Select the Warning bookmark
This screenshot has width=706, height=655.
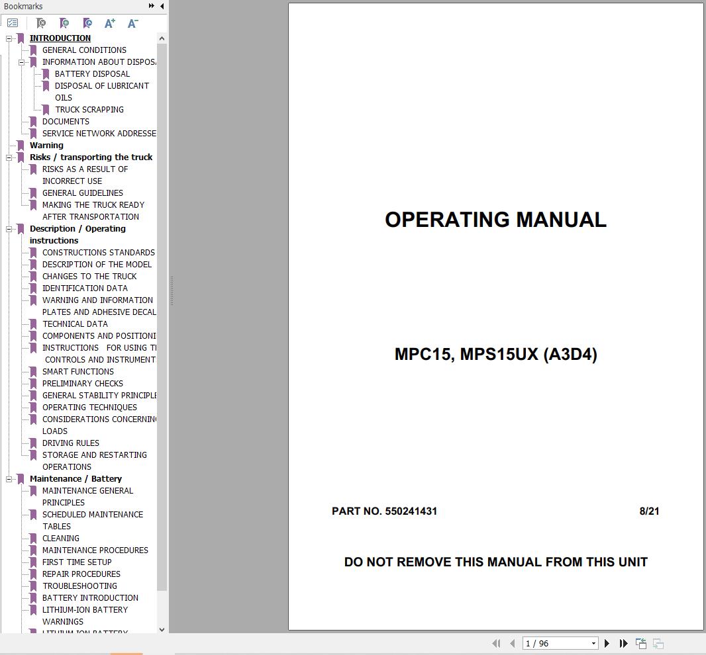[46, 146]
